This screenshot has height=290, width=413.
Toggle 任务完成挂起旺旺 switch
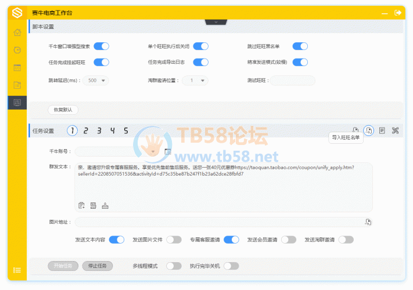click(x=102, y=62)
